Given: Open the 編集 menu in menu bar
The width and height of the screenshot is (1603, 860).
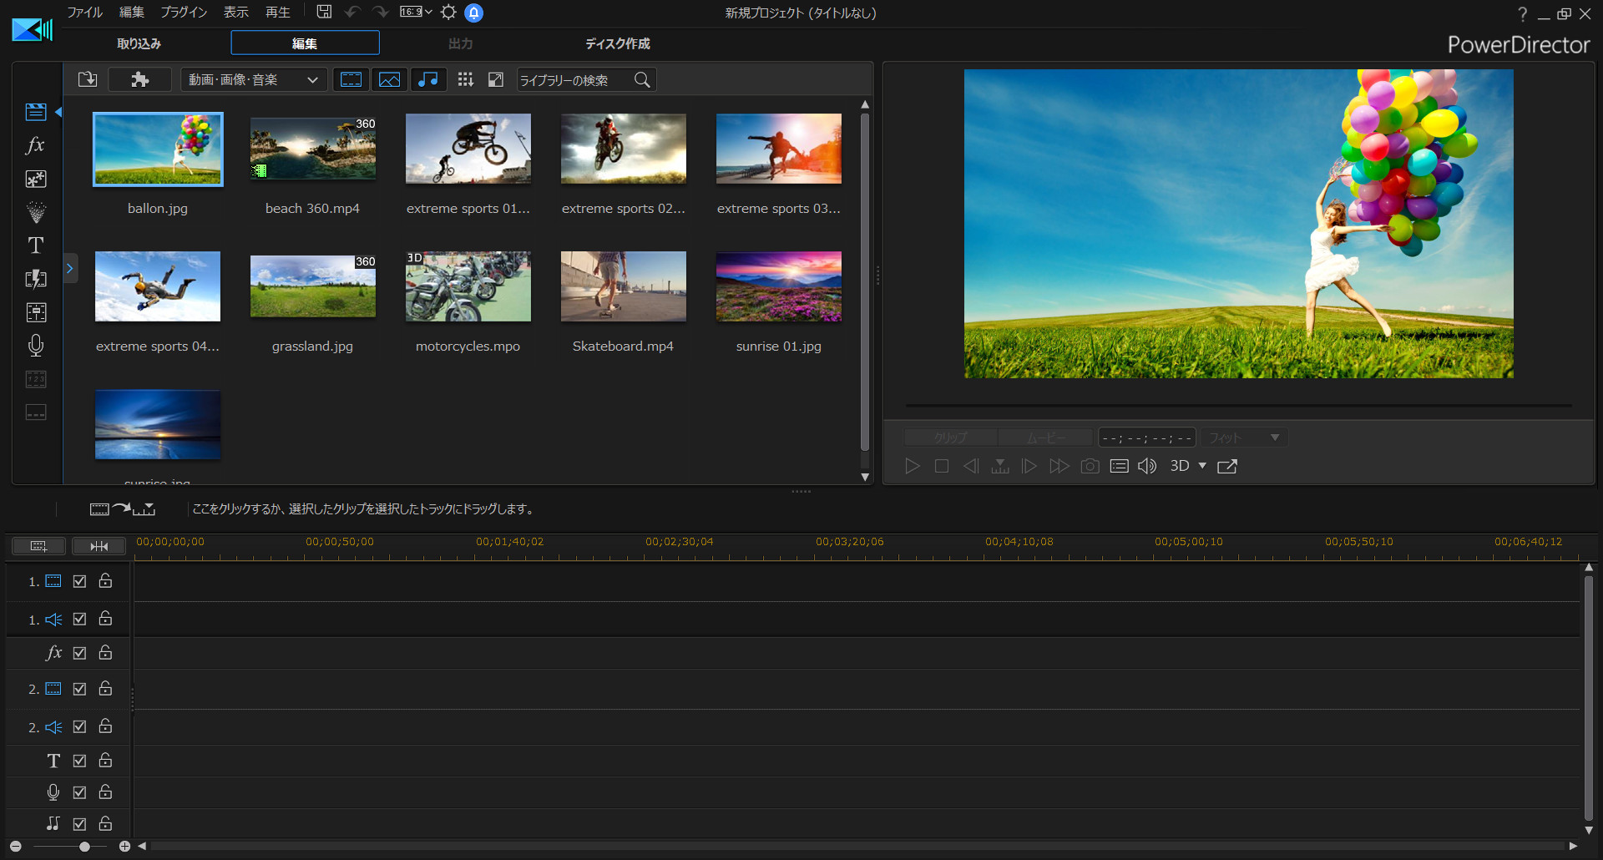Looking at the screenshot, I should coord(132,12).
